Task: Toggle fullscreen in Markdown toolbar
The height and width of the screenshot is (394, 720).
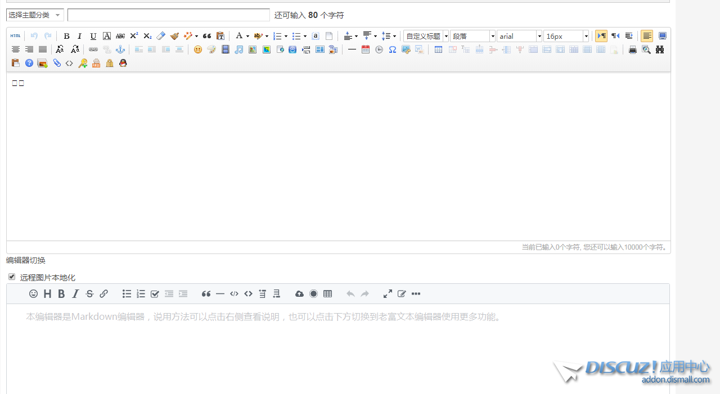Action: tap(388, 294)
